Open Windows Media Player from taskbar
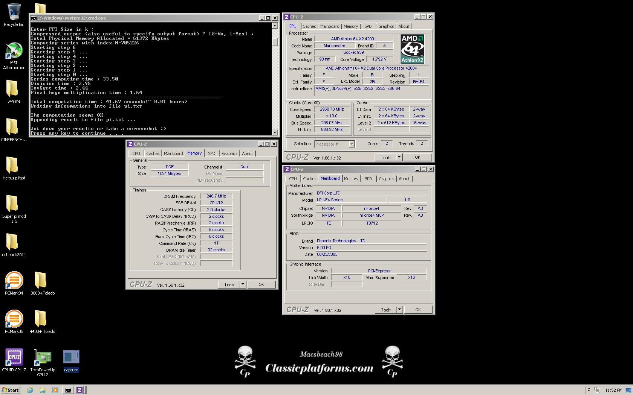The width and height of the screenshot is (633, 395). coord(55,390)
